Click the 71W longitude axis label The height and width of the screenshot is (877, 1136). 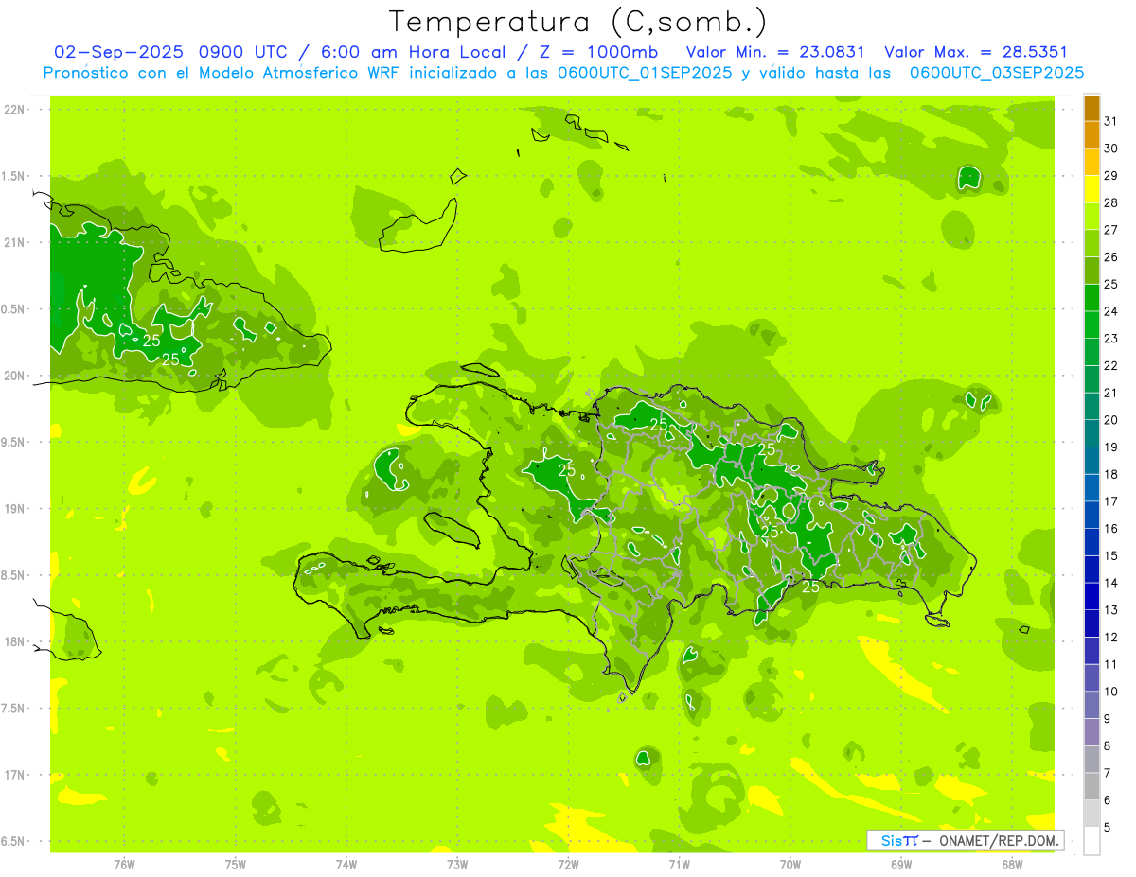click(x=679, y=864)
